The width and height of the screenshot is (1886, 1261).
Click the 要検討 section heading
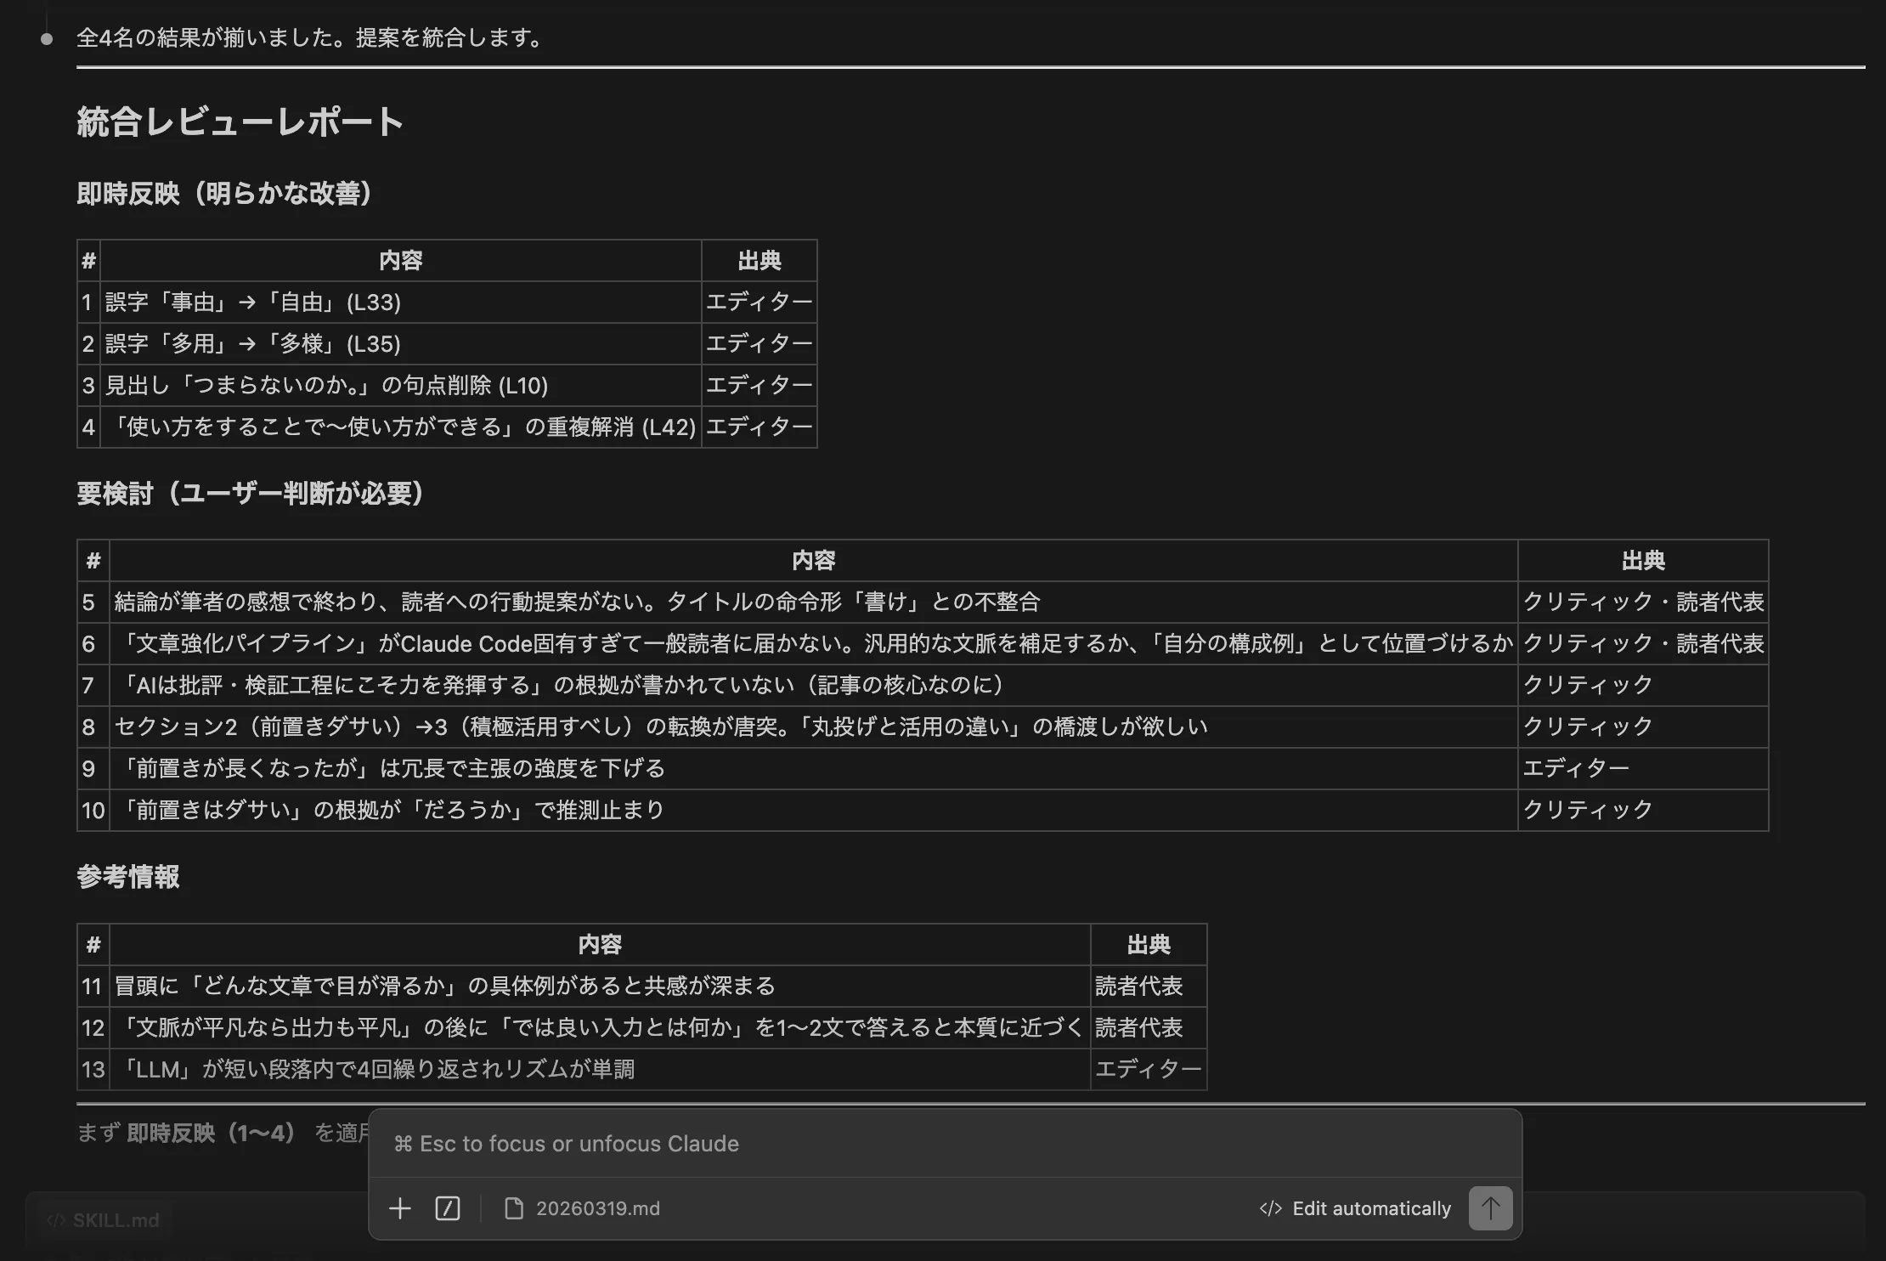tap(249, 494)
